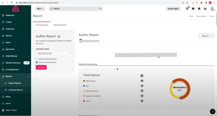Click the Network Discovery +49 badge

pos(26,63)
